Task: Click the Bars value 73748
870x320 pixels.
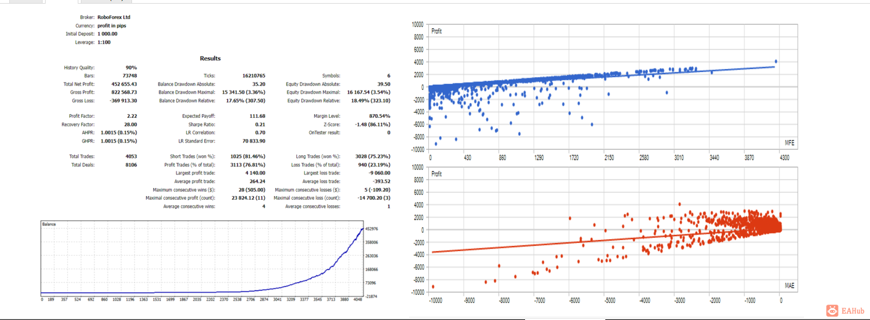Action: 130,76
